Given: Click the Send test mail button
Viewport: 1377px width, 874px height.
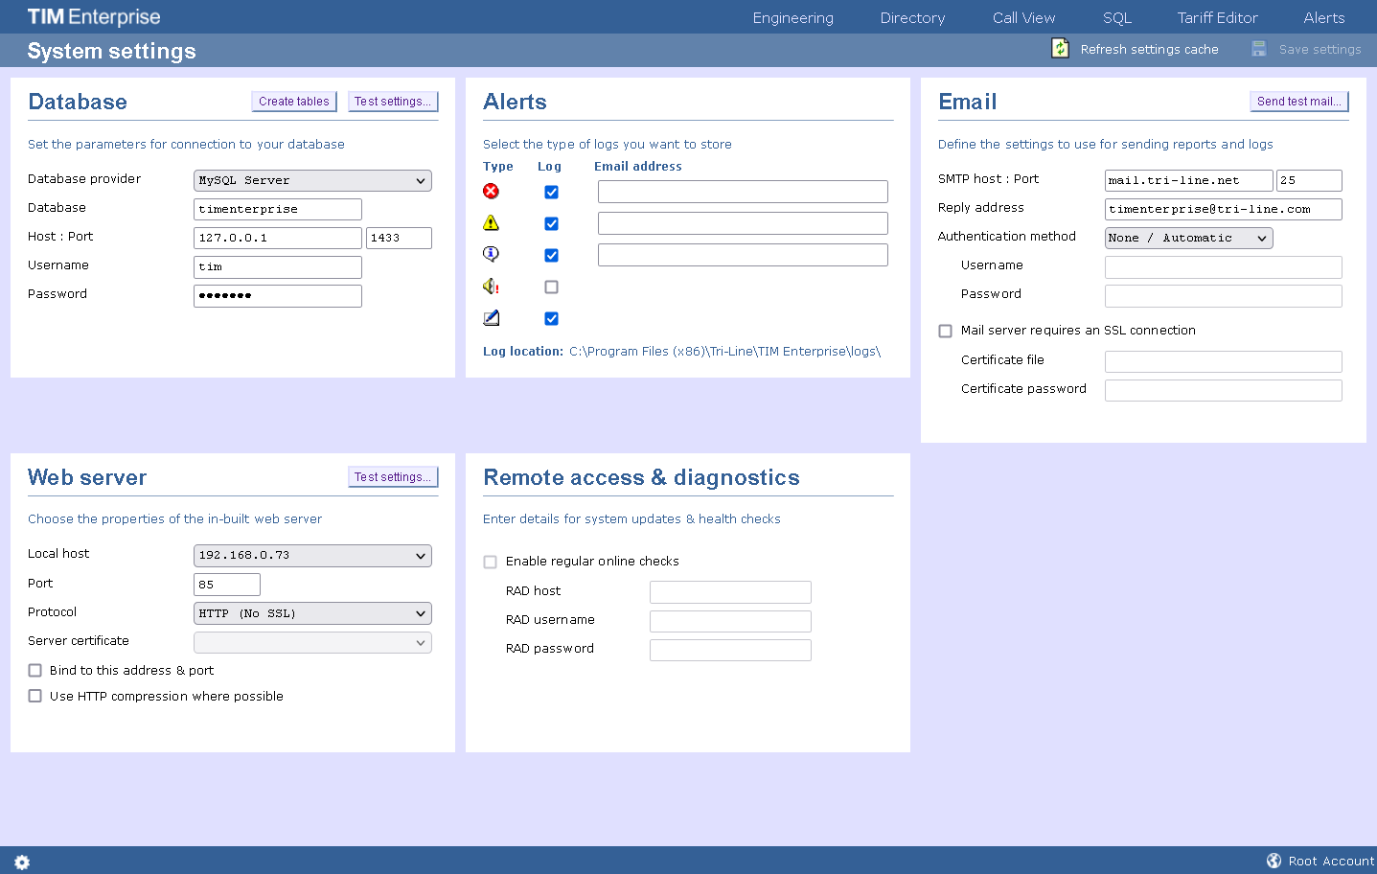Looking at the screenshot, I should (1298, 100).
